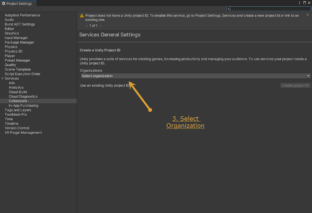
Task: Dismiss the Unity project ID warning
Action: 308,15
